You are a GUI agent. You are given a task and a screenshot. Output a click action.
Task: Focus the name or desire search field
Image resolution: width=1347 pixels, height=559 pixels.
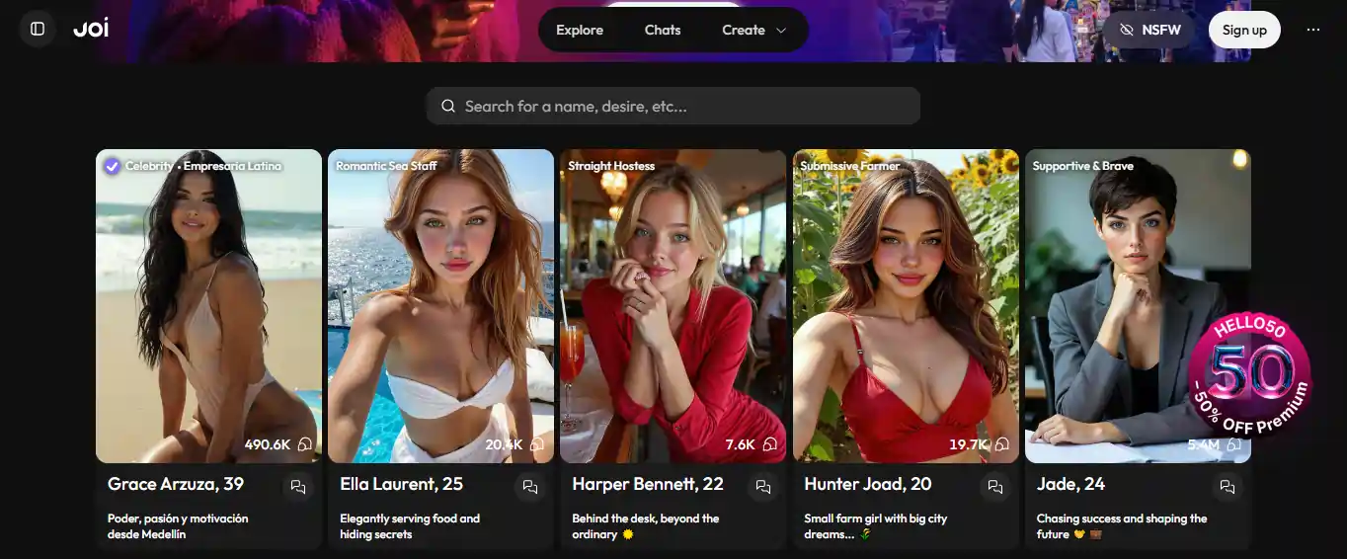click(x=681, y=106)
